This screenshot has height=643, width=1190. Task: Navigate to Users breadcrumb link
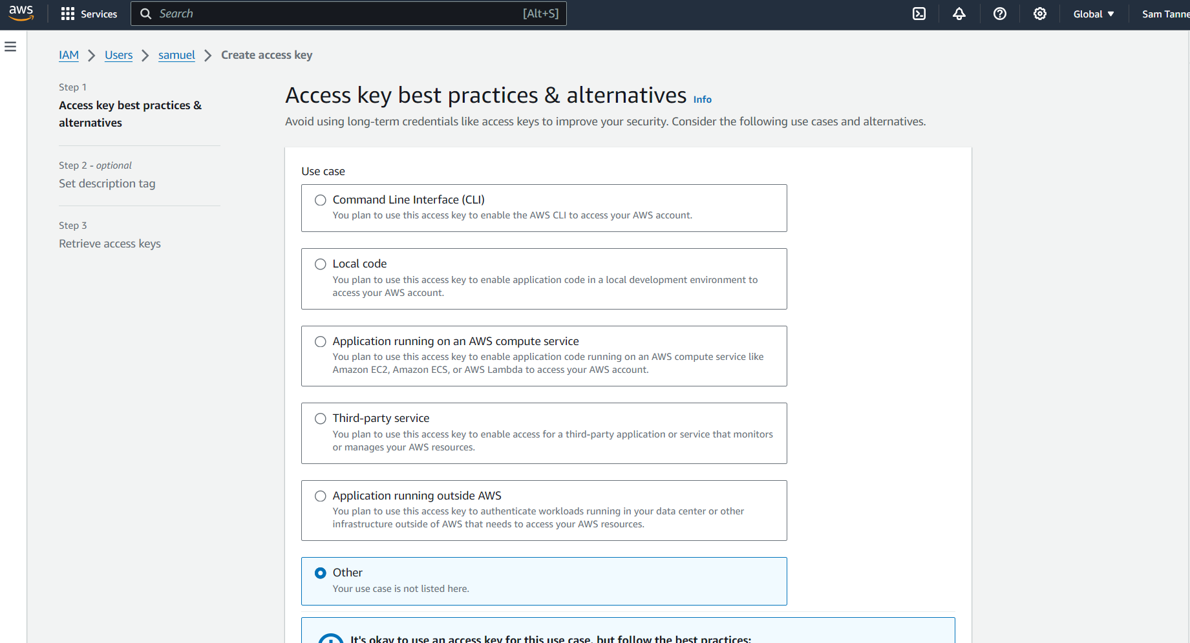tap(118, 55)
